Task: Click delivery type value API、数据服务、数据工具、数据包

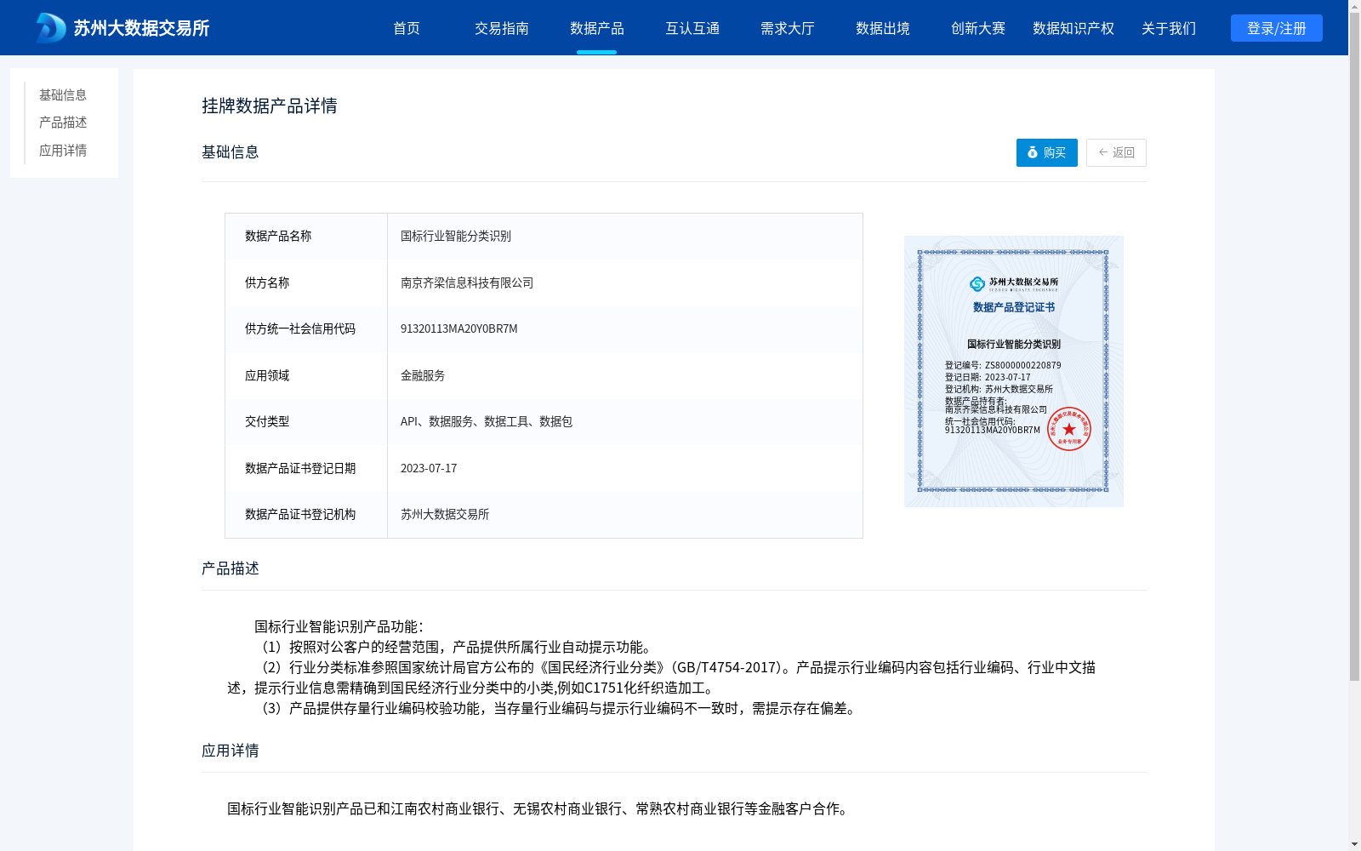Action: click(487, 421)
